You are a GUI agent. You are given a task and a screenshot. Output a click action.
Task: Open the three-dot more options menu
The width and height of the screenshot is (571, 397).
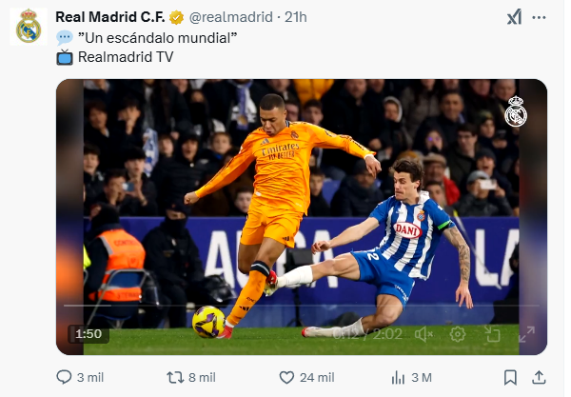539,17
